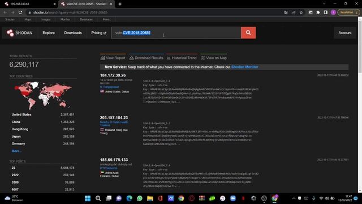Click inside the vuln:CVE-2018-20685 search field
This screenshot has height=204, width=362.
pyautogui.click(x=176, y=33)
